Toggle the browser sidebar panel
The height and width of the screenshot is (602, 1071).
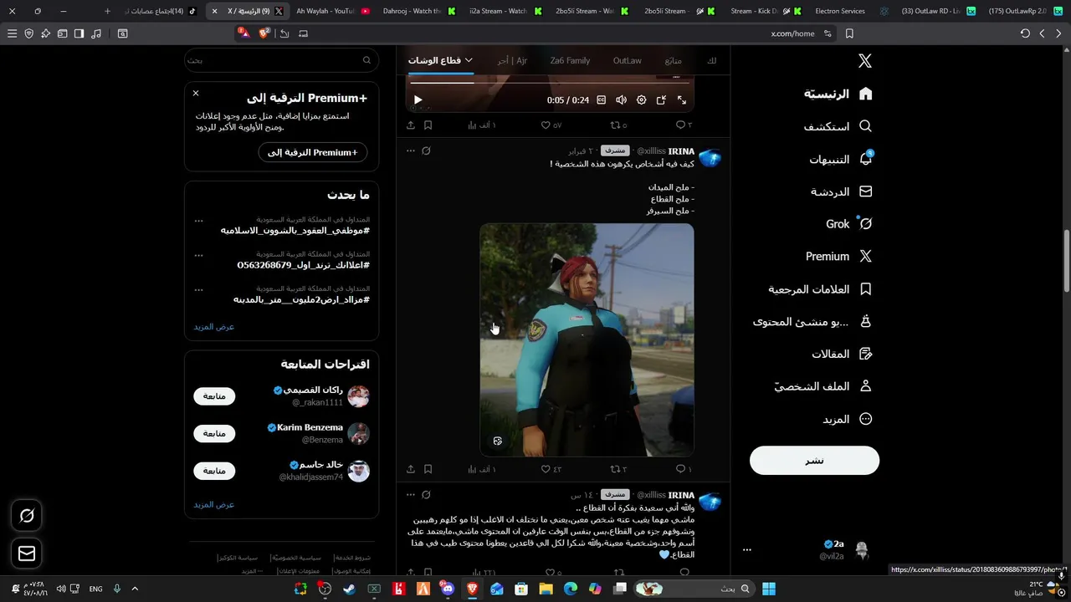click(x=79, y=33)
